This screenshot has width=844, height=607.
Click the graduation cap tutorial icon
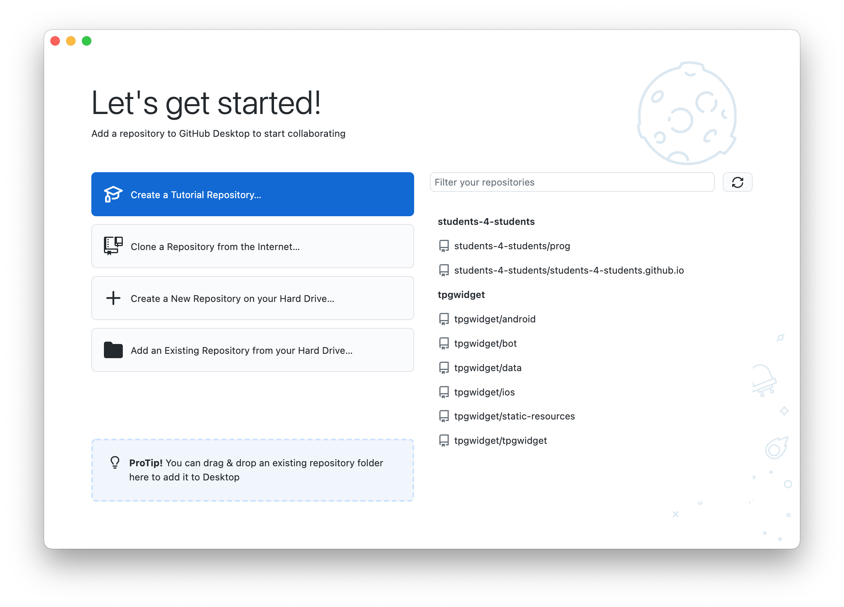click(x=113, y=194)
